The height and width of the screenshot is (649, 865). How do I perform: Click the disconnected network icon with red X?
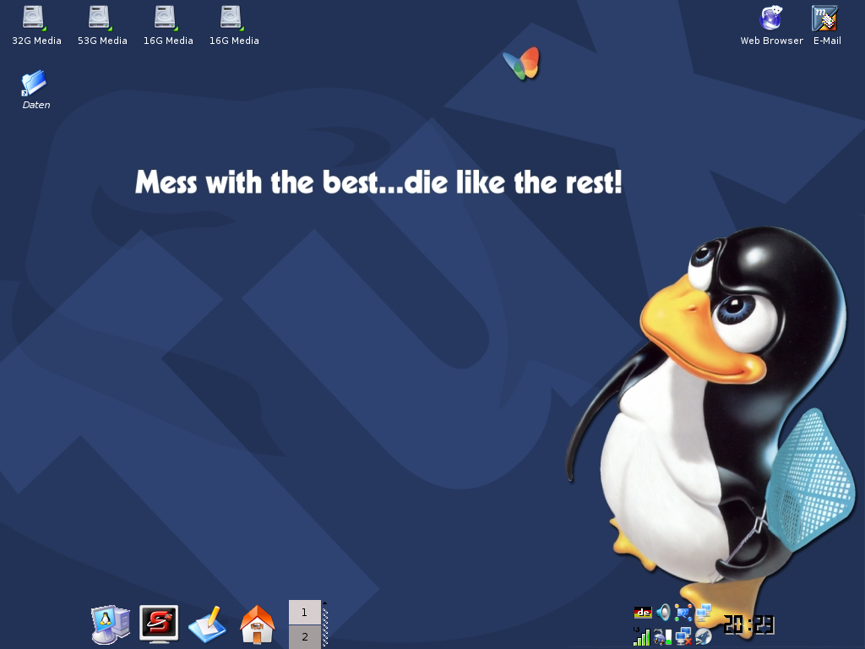[683, 637]
